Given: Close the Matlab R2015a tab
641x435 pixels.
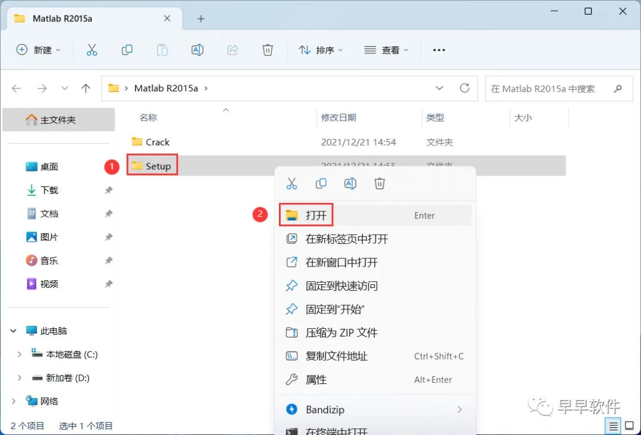Looking at the screenshot, I should (167, 18).
